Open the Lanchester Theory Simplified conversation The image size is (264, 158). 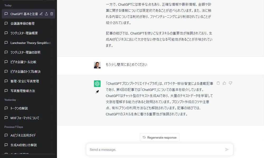pos(29,43)
